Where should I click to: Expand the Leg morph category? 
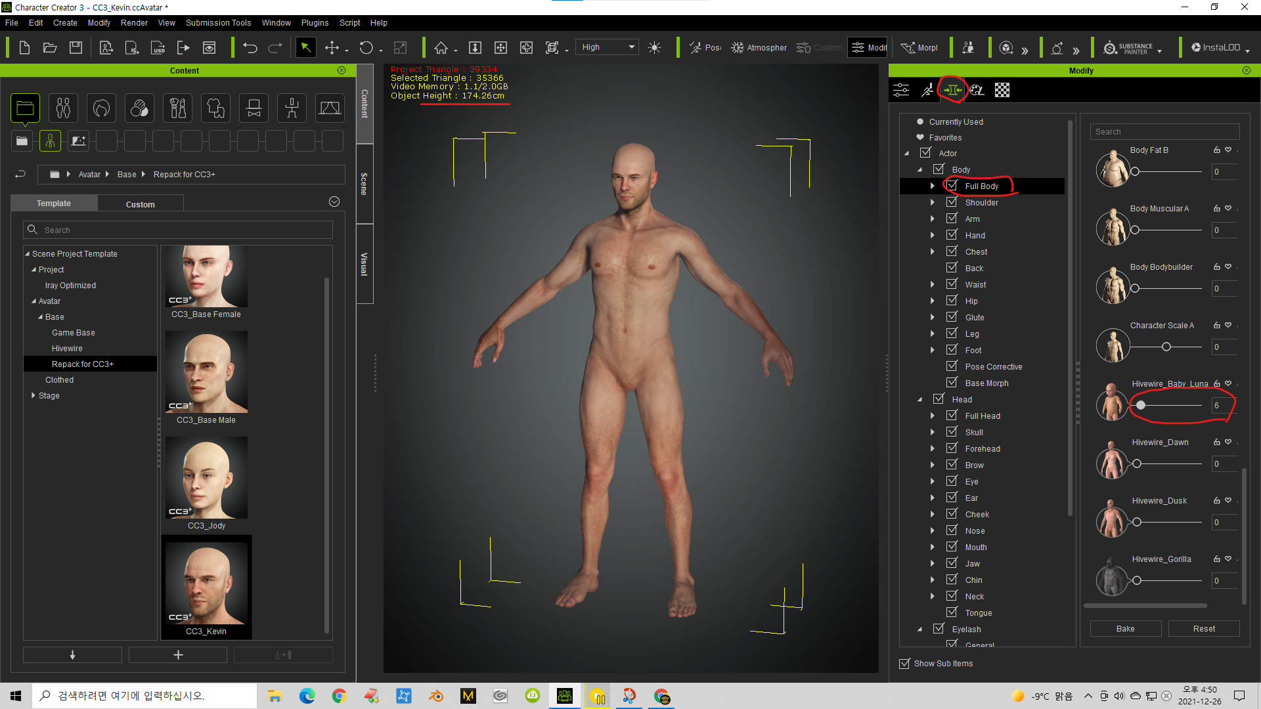(x=932, y=333)
